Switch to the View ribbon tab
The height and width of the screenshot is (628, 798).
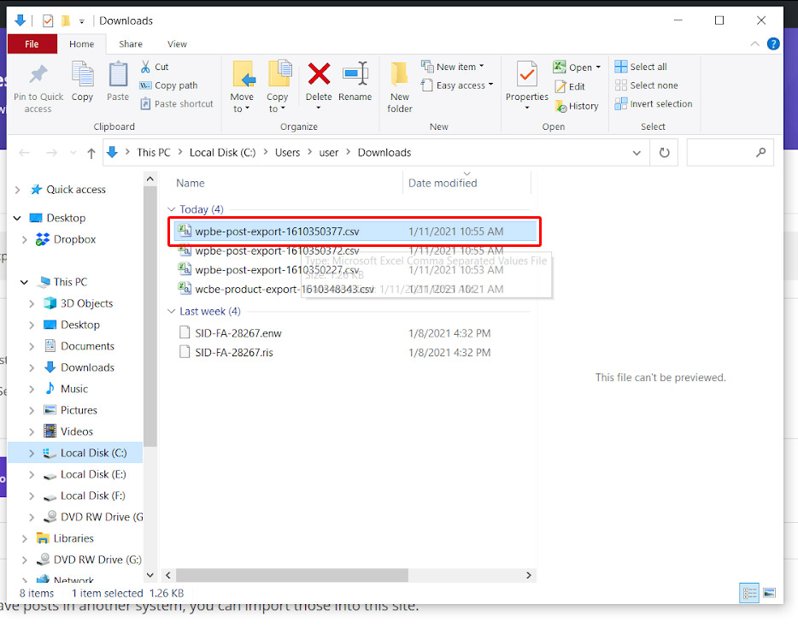click(x=177, y=44)
